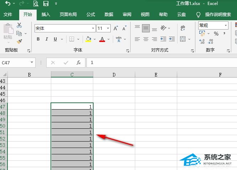Open the 插入 ribbon tab
Screen dimensions: 237x170
coord(46,15)
